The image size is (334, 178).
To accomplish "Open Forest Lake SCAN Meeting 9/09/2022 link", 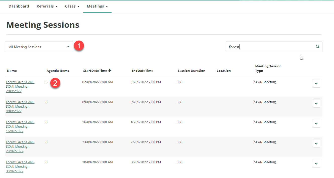I will pyautogui.click(x=20, y=106).
